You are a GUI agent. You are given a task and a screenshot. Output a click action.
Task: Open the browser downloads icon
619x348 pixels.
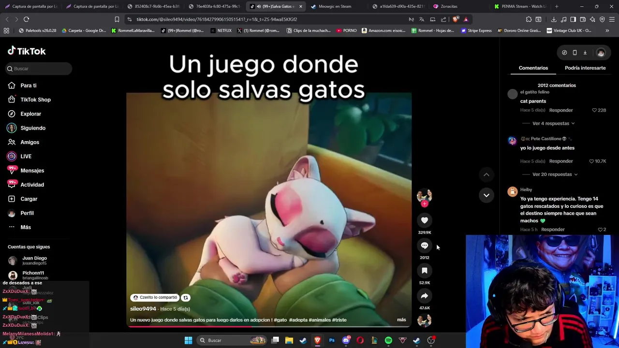click(554, 19)
